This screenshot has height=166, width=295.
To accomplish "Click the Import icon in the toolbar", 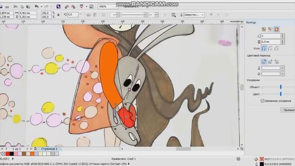I will [x=66, y=7].
